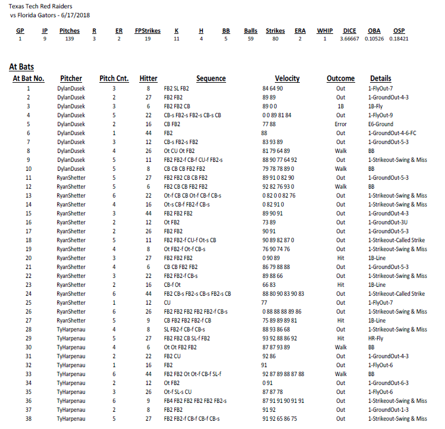Viewport: 445px width, 429px height.
Task: Click the 'WHIP' stat header
Action: [x=325, y=31]
